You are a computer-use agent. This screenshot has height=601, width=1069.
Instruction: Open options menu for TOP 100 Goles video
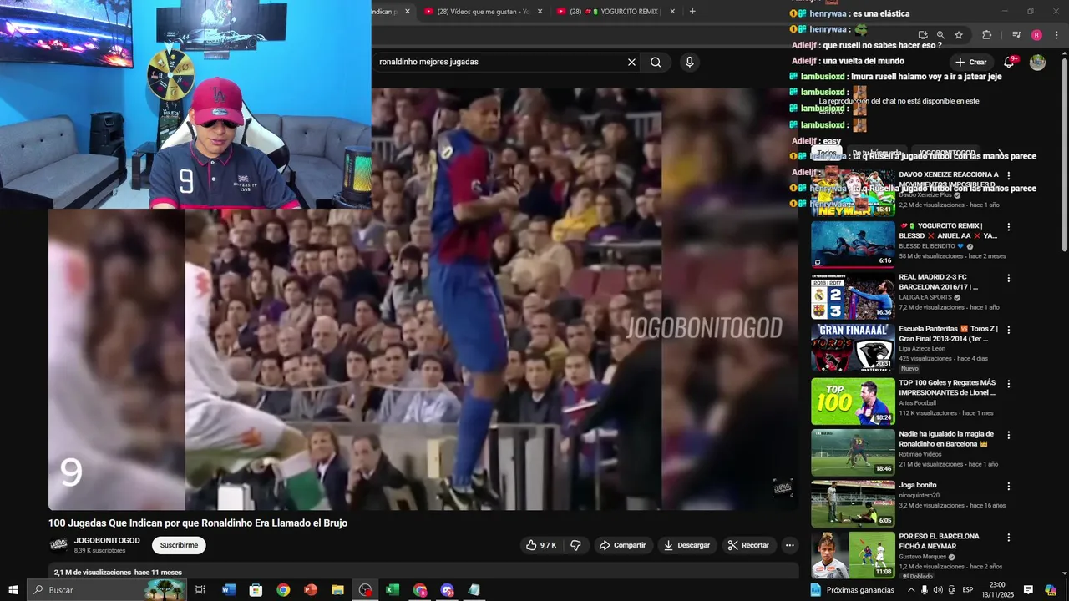(x=1008, y=384)
